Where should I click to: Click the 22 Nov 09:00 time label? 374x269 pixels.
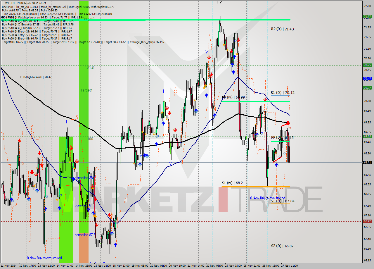(215, 266)
